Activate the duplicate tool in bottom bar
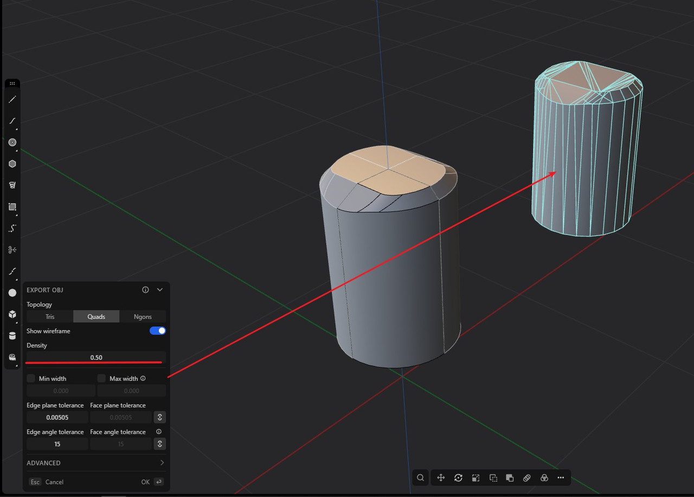The image size is (694, 497). (493, 477)
